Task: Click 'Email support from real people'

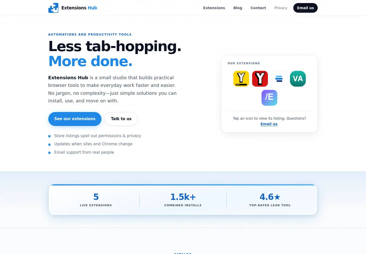Action: coord(84,152)
